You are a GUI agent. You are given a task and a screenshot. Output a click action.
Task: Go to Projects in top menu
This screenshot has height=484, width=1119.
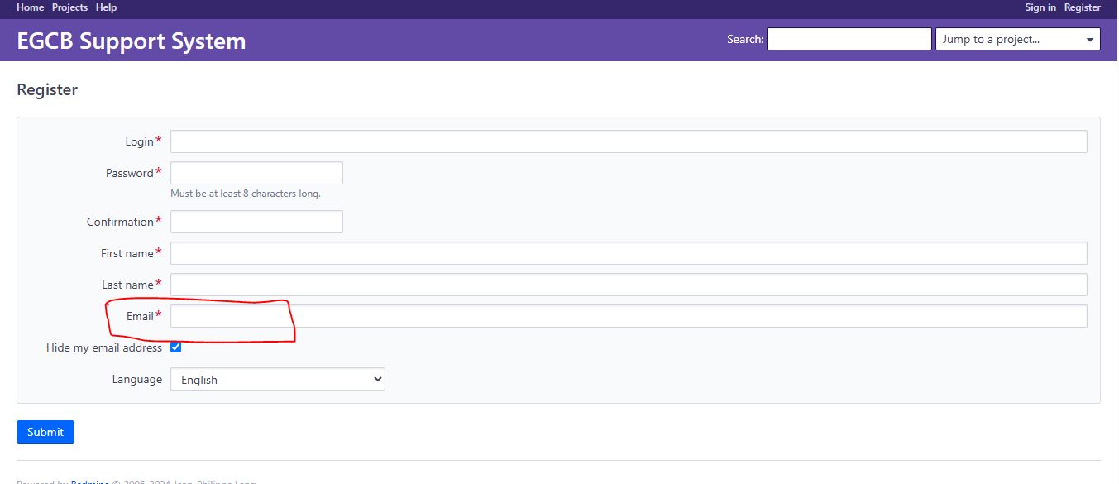click(x=69, y=7)
